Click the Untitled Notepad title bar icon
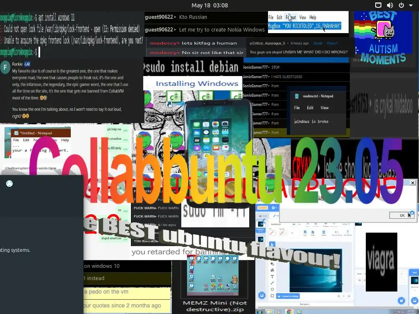Viewport: 419px width, 314px height. click(16, 133)
